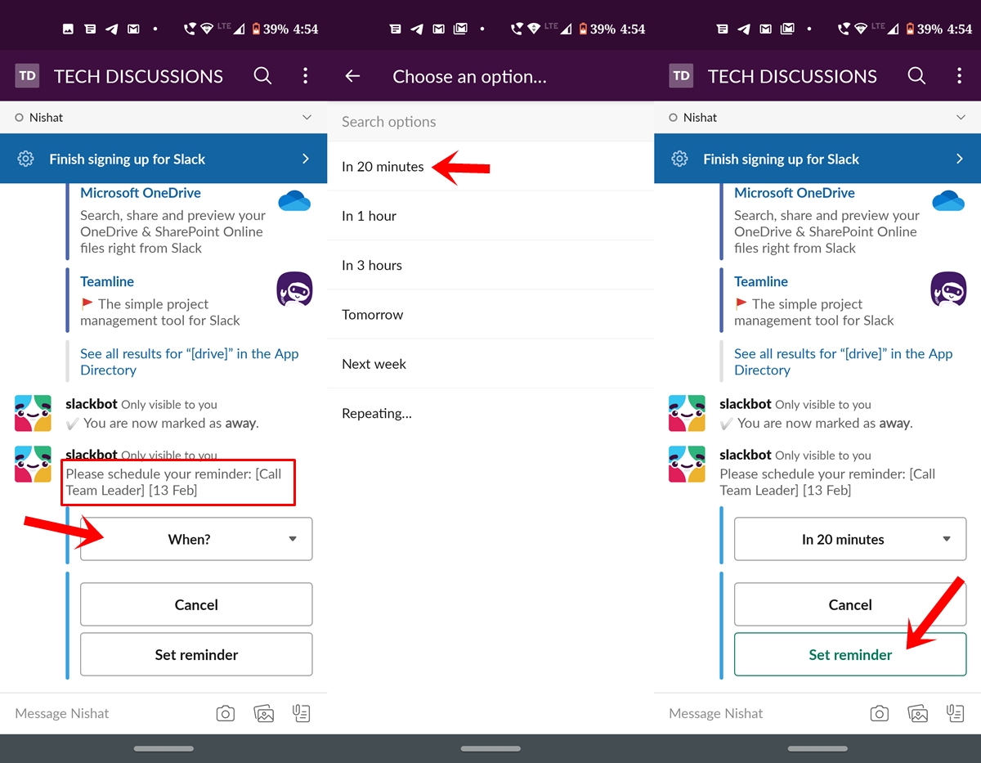Image resolution: width=981 pixels, height=763 pixels.
Task: Tap TD workspace avatar in right screen
Action: tap(681, 76)
